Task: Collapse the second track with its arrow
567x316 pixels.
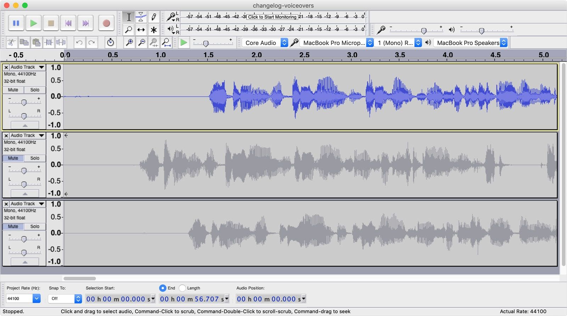Action: pos(25,194)
